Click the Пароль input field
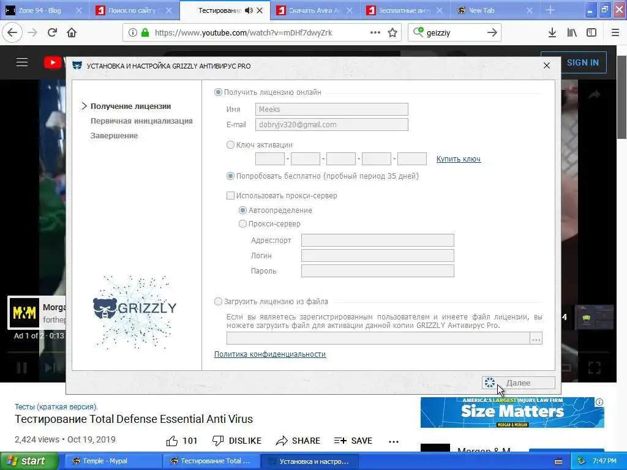The image size is (627, 470). [377, 270]
